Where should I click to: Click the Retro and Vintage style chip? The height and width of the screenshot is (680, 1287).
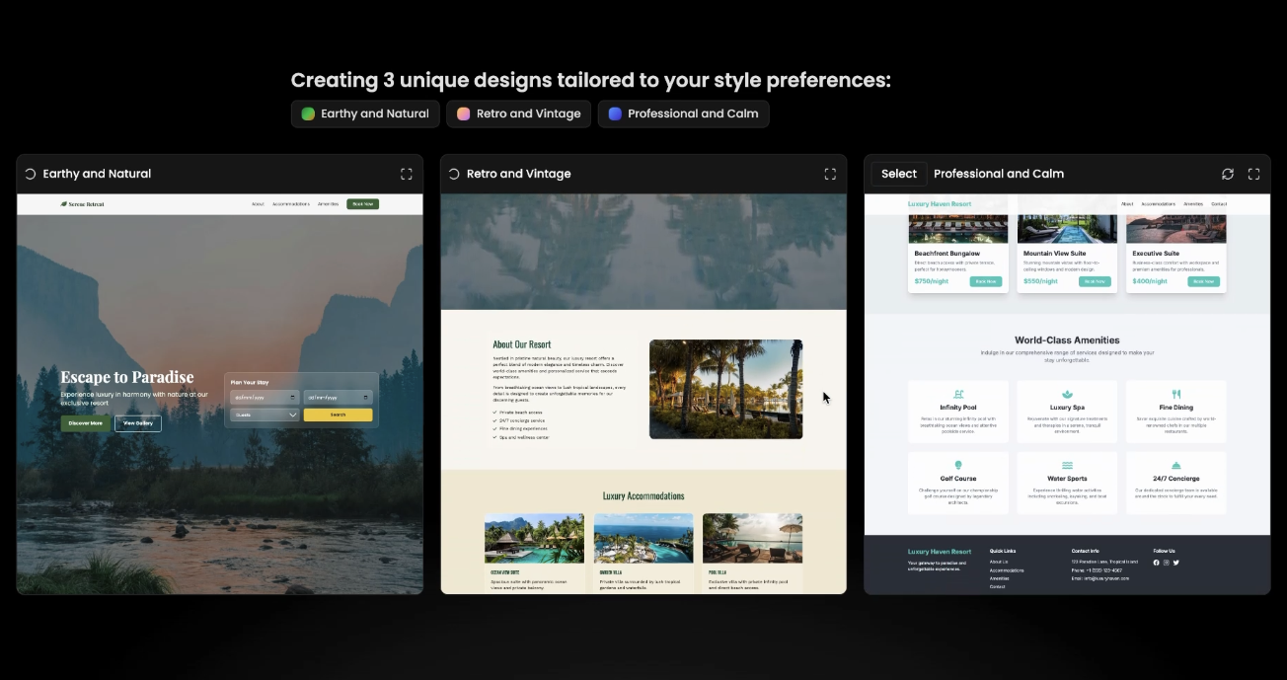tap(518, 113)
